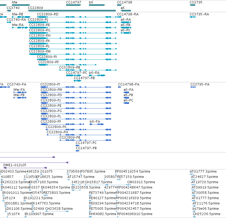This screenshot has height=218, width=226.
Task: Select transcript a6-RC
Action: (x=126, y=33)
